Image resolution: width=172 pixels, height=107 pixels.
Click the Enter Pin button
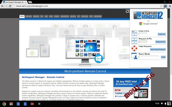162,34
